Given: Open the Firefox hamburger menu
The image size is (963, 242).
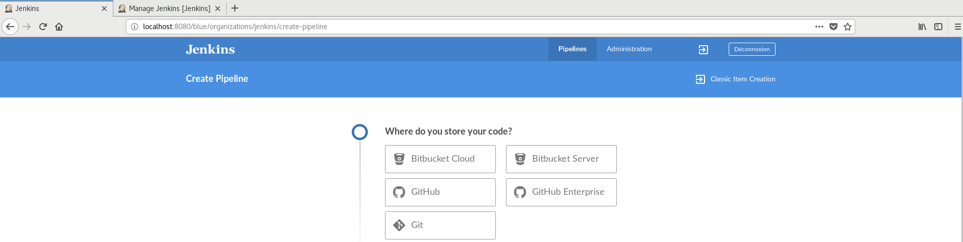Looking at the screenshot, I should [x=957, y=27].
